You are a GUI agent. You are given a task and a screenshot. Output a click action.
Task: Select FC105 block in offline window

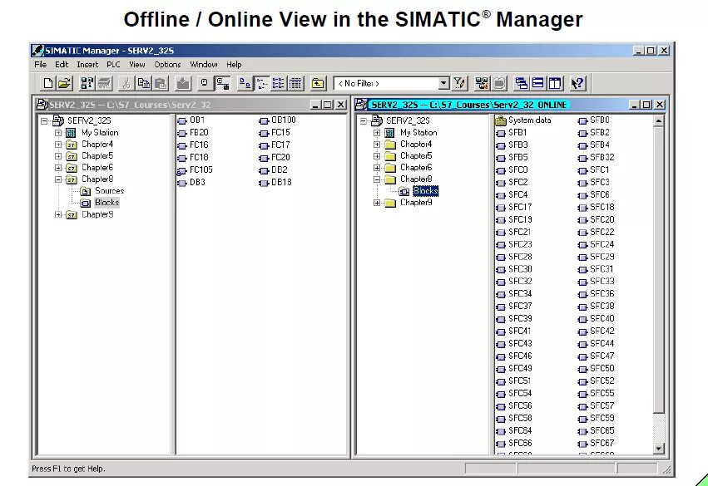click(195, 170)
